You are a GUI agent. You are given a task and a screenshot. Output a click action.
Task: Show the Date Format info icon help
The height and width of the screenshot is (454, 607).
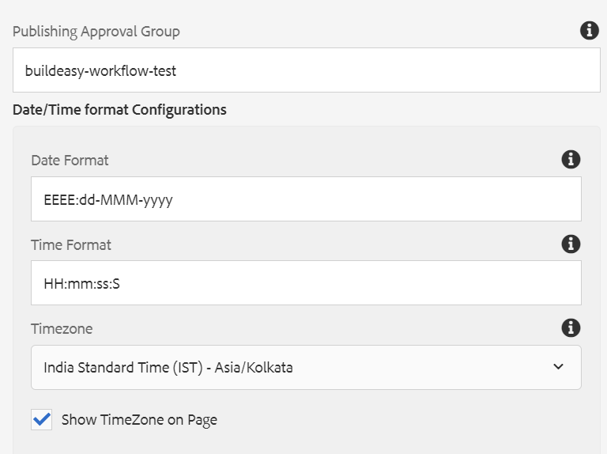point(571,159)
